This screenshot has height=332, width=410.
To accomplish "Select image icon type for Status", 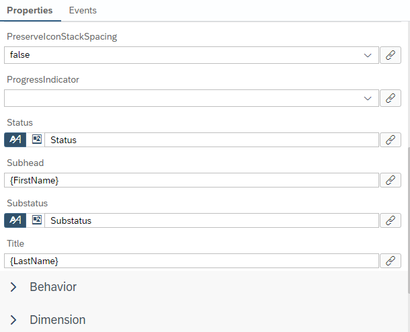I will 37,140.
